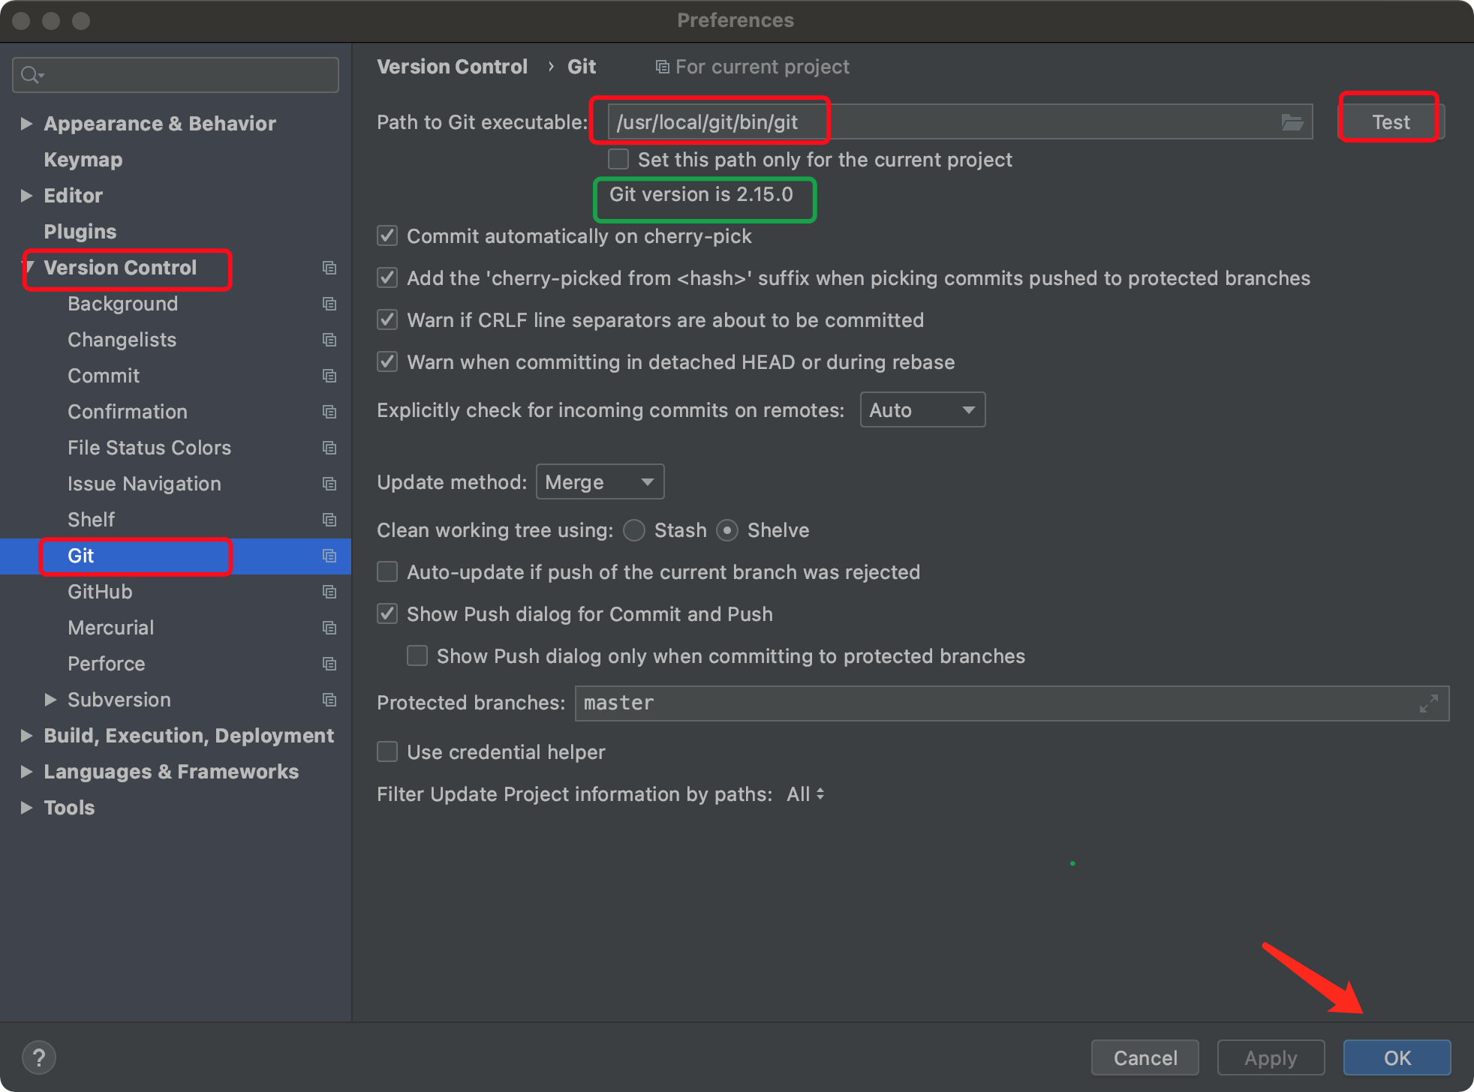1474x1092 pixels.
Task: Open the Shelf settings page
Action: [x=91, y=520]
